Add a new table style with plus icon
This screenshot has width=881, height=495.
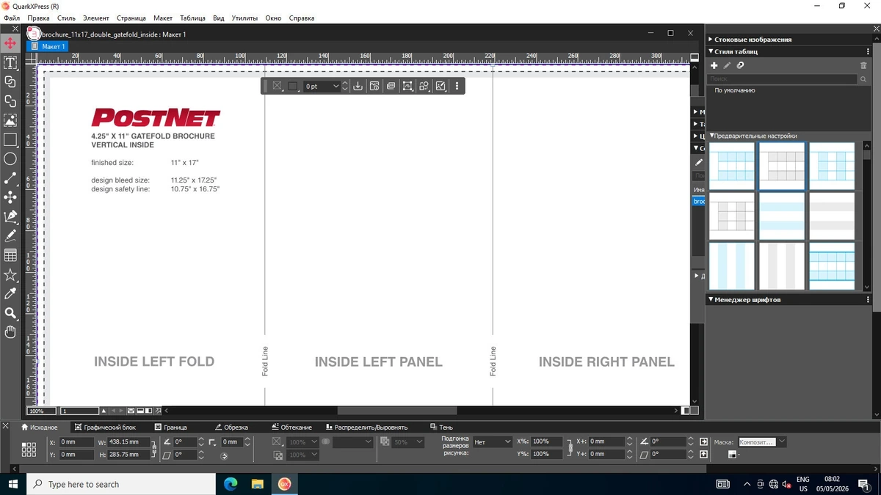tap(714, 65)
